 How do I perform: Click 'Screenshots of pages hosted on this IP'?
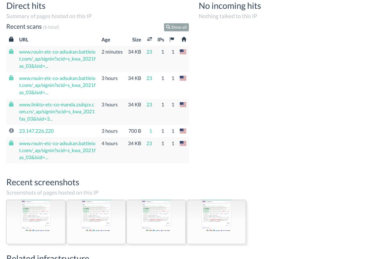click(52, 193)
